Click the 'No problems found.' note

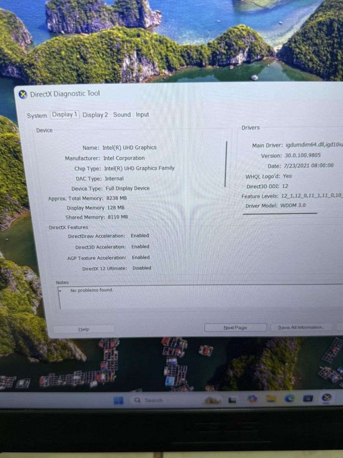[x=92, y=290]
